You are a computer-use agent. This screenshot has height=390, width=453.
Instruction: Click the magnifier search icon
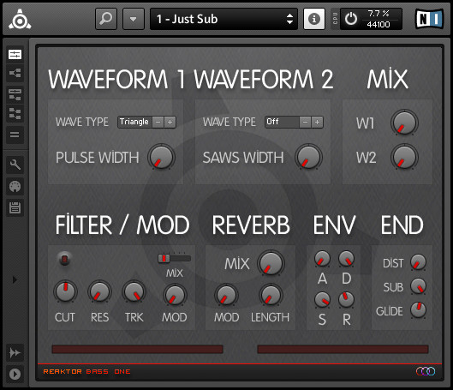pyautogui.click(x=106, y=19)
